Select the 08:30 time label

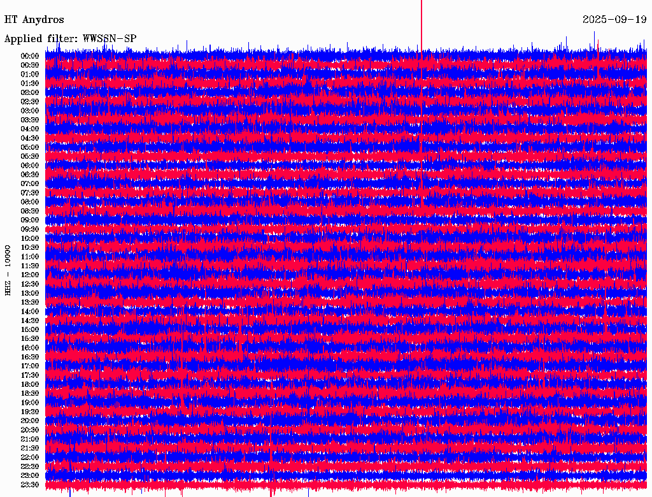pyautogui.click(x=30, y=211)
